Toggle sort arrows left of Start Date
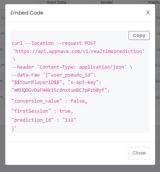The width and height of the screenshot is (160, 172). (x=39, y=2)
